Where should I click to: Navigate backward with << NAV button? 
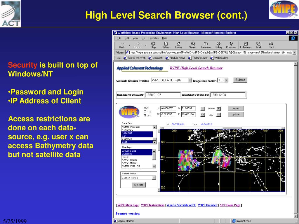[203, 115]
